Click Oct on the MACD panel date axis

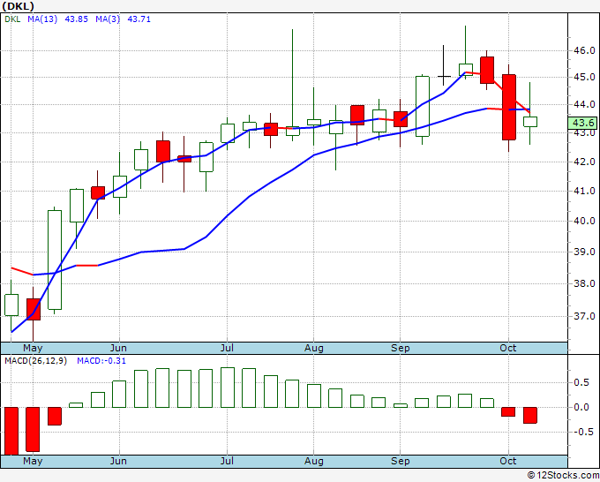tap(507, 461)
